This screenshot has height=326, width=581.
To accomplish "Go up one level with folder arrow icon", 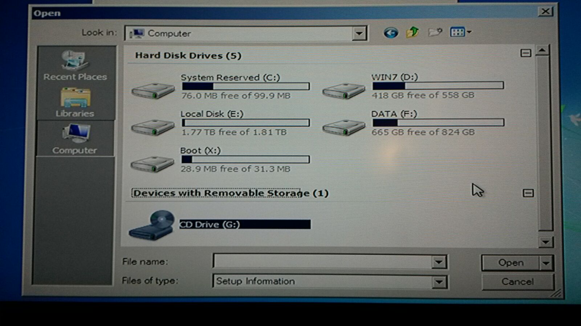I will click(x=413, y=32).
